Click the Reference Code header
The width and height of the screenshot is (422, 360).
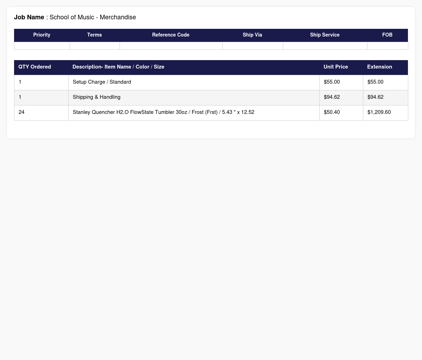coord(171,35)
